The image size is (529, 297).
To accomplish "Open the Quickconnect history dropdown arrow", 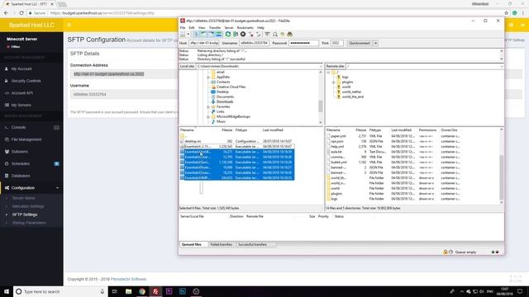I will point(375,43).
